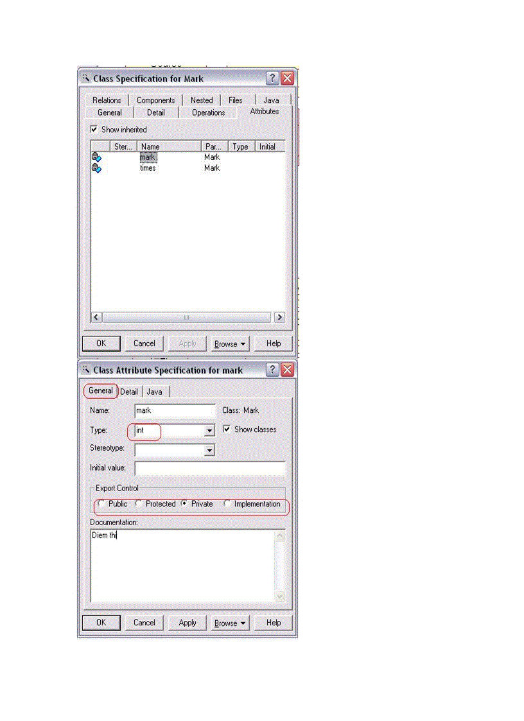Switch to the Operations tab
This screenshot has height=721, width=524.
click(x=208, y=112)
